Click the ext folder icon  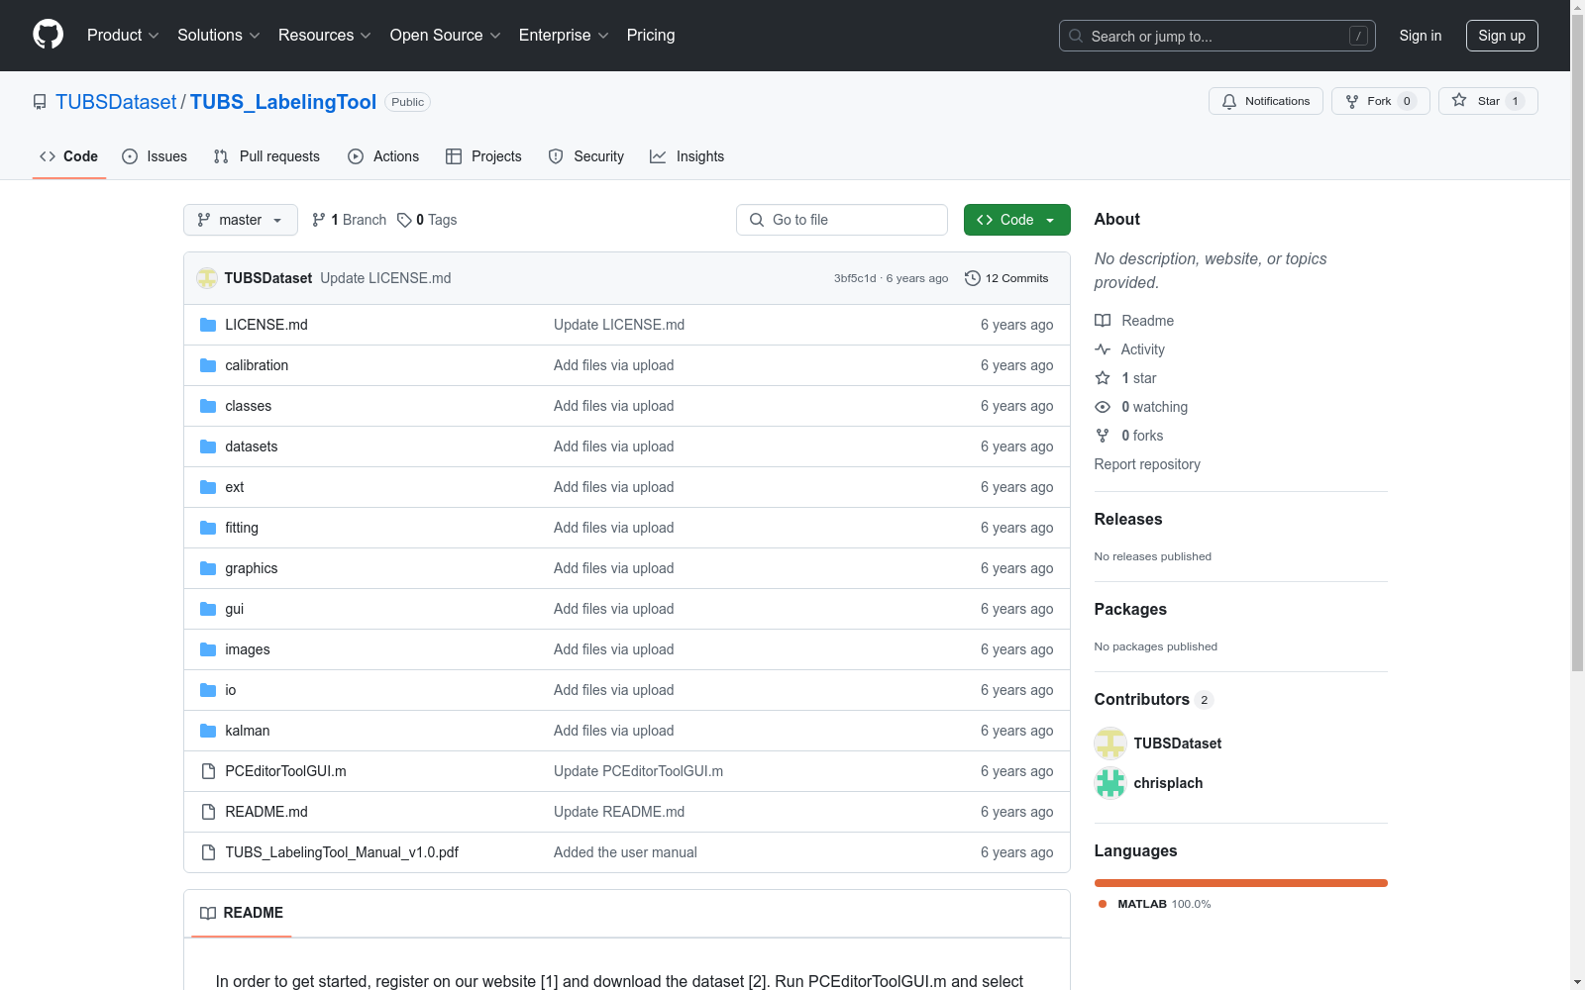tap(208, 487)
